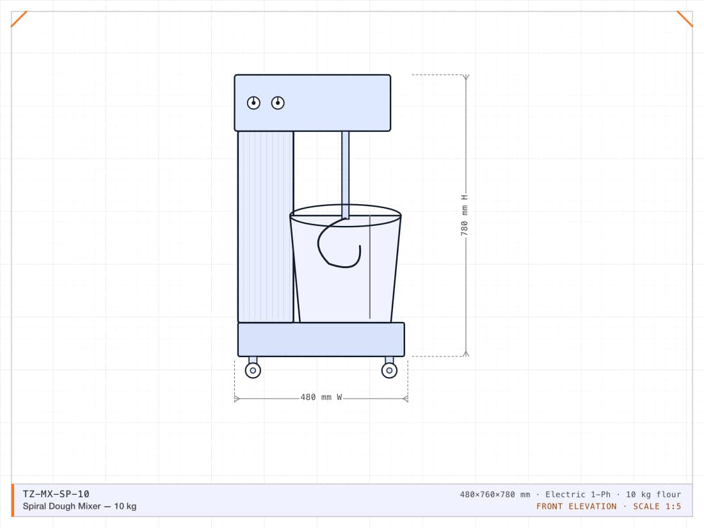704x528 pixels.
Task: Select the 'FRONT ELEVATION · SCALE 1:5' label
Action: point(609,506)
